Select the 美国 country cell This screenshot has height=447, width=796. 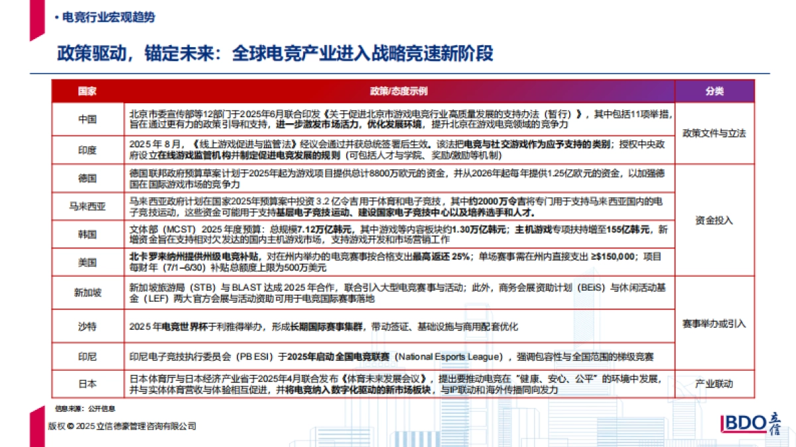pos(87,261)
